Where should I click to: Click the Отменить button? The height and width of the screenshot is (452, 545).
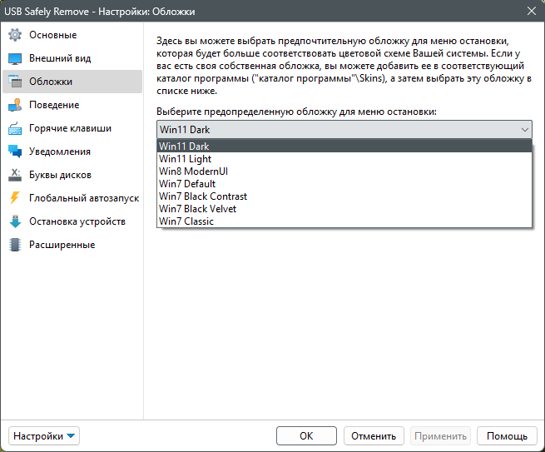click(x=374, y=436)
